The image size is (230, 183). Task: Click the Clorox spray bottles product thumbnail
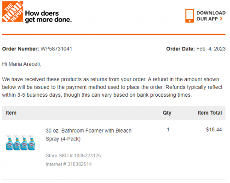[21, 142]
